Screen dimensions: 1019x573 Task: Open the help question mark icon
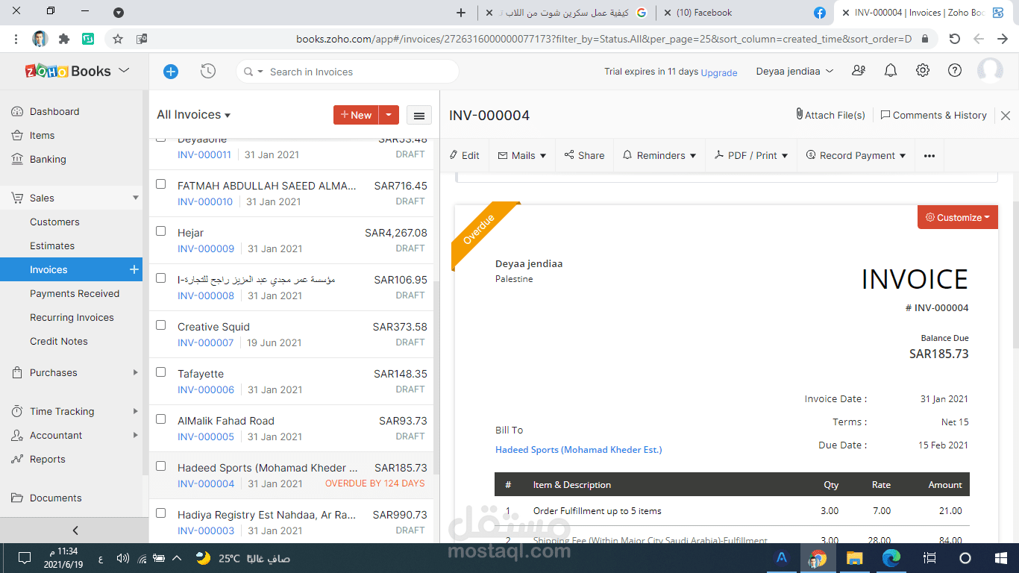[x=955, y=71]
